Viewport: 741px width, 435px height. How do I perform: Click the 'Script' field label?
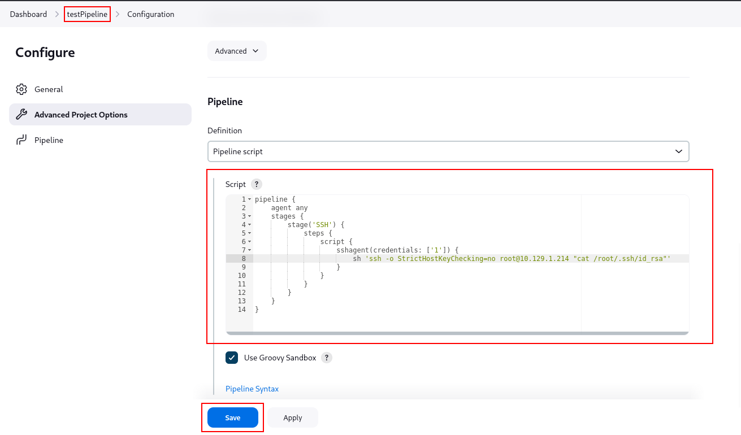coord(236,184)
